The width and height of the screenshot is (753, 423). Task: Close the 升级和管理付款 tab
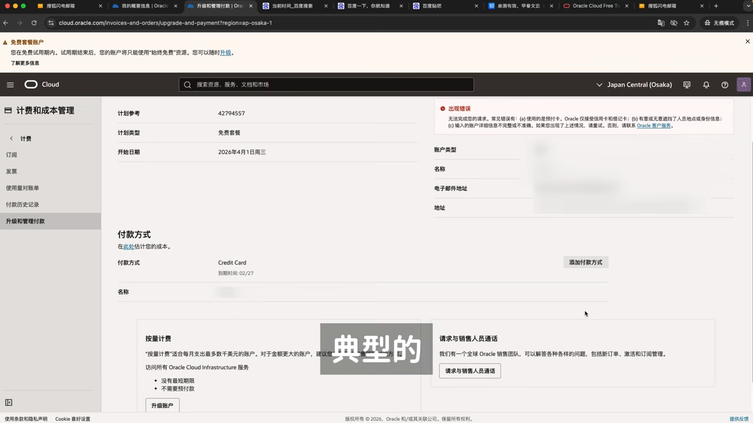(251, 6)
